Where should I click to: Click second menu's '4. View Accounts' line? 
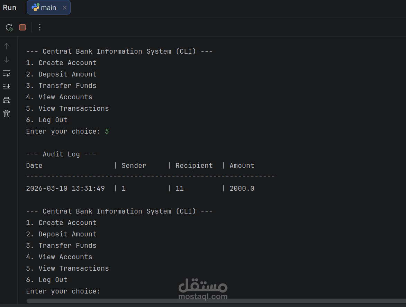click(x=59, y=257)
